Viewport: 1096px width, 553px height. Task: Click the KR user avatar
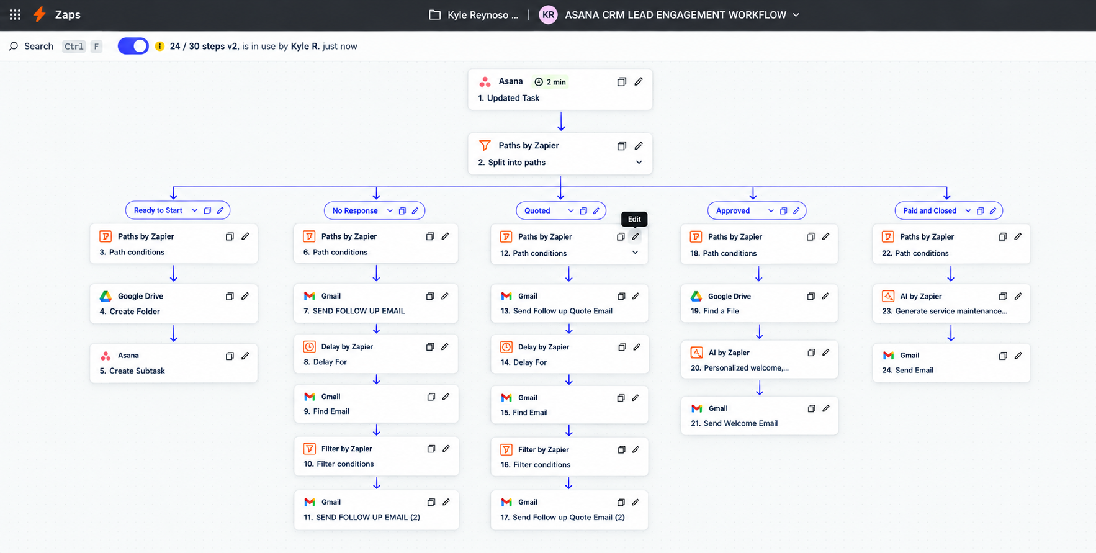pyautogui.click(x=548, y=15)
